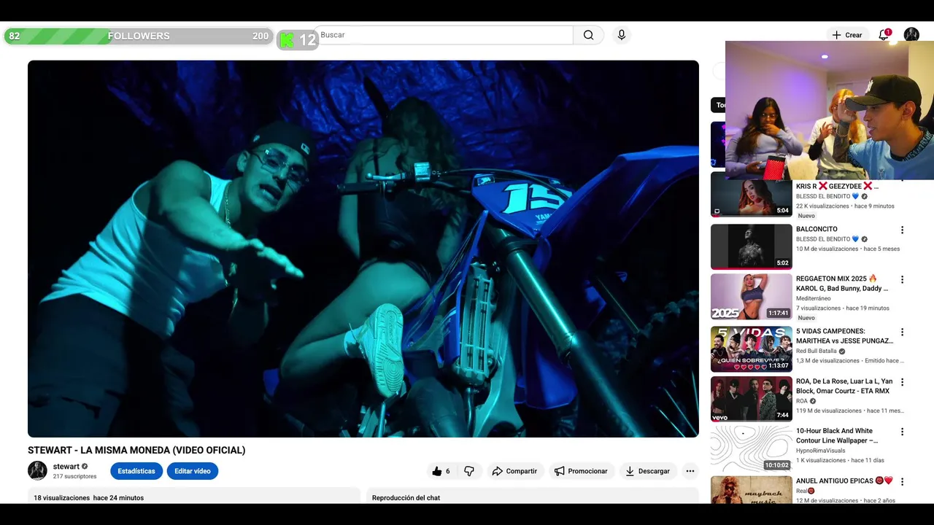Image resolution: width=934 pixels, height=525 pixels.
Task: Click the main video player
Action: coord(363,249)
